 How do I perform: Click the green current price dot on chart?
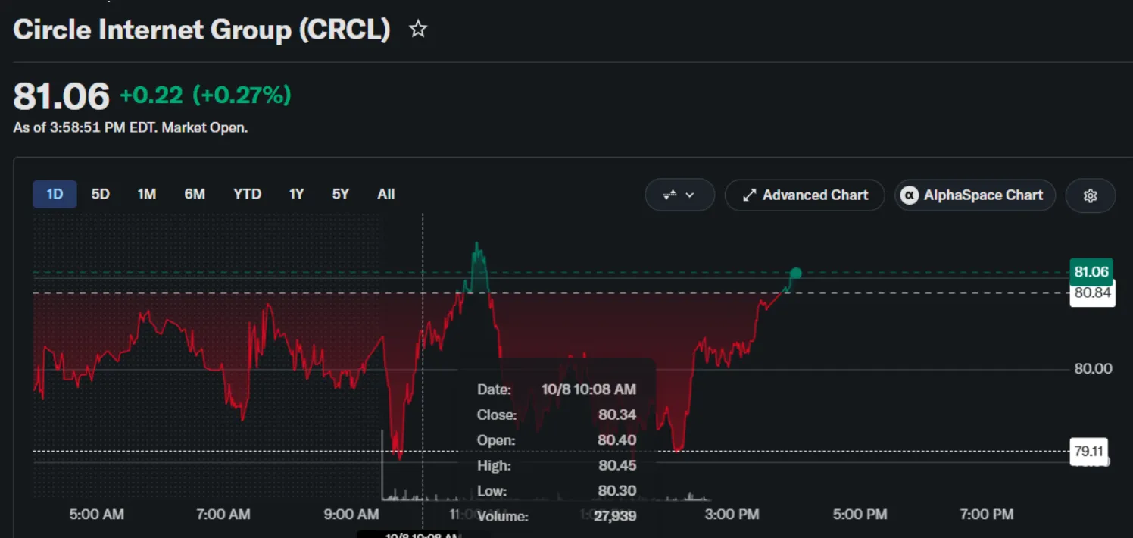(795, 273)
